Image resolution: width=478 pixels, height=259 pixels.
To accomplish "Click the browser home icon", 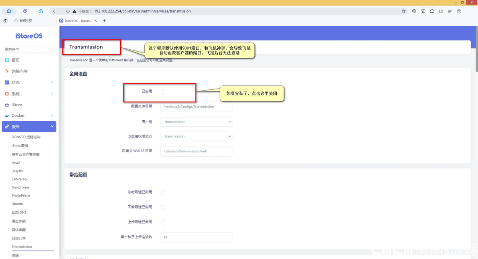I will point(9,11).
